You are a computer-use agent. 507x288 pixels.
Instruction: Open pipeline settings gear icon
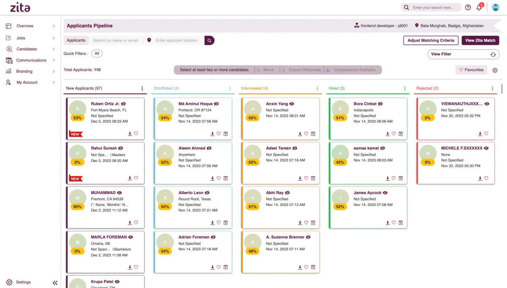[495, 70]
